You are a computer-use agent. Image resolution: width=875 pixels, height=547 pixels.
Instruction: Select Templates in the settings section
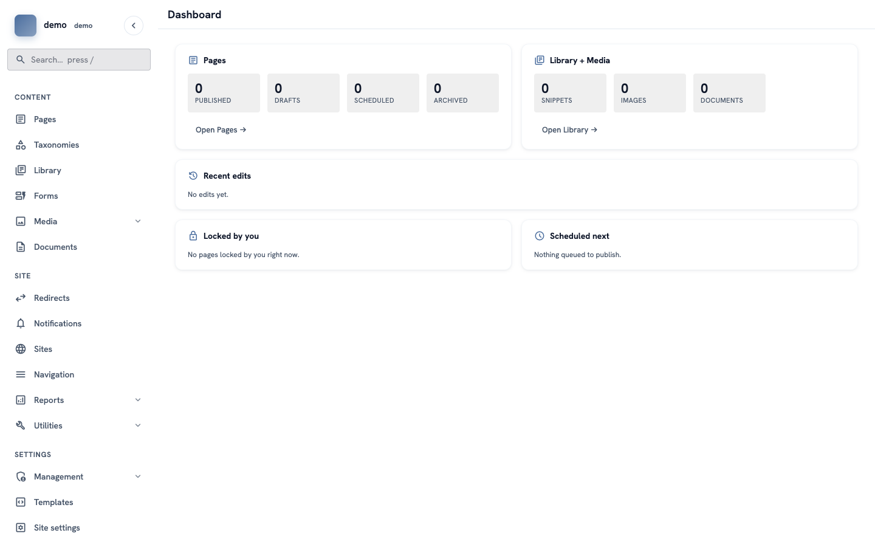click(79, 502)
